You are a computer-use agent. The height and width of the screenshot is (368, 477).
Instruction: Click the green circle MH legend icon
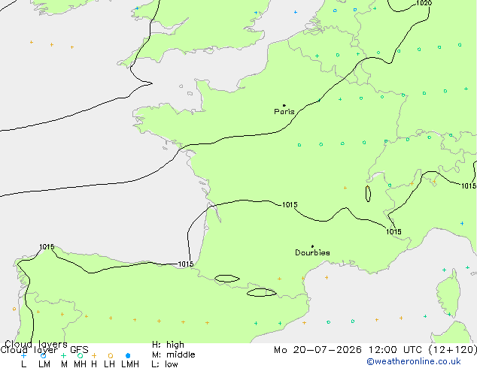point(80,355)
